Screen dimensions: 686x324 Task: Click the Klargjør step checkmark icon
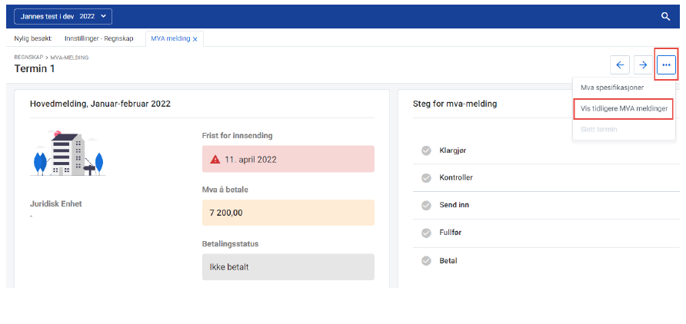[x=426, y=150]
